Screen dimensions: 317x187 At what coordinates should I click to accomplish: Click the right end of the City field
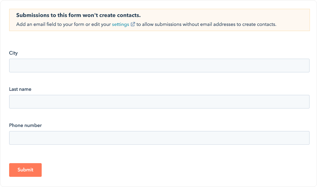(303, 65)
